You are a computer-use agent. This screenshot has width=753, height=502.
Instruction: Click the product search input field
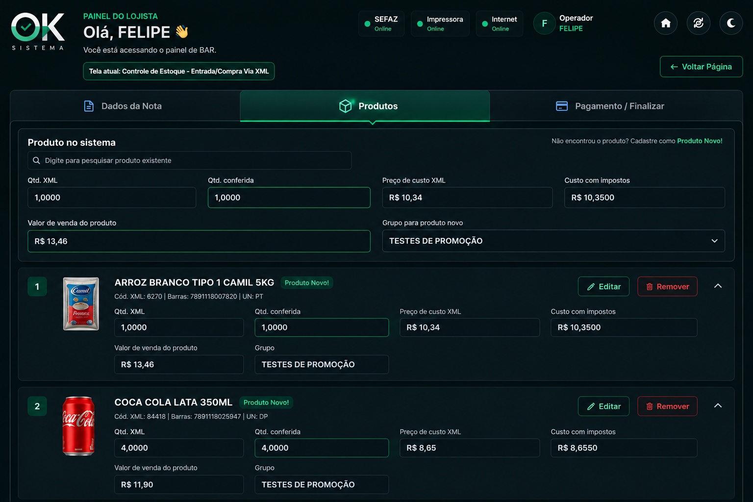click(189, 160)
